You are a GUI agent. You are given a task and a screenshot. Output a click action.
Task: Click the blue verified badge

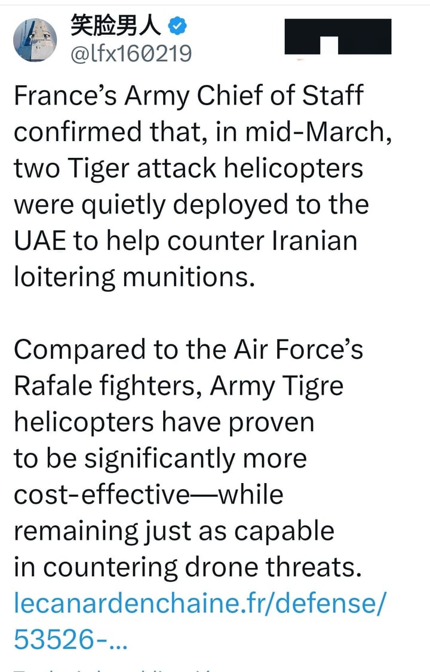(x=179, y=26)
